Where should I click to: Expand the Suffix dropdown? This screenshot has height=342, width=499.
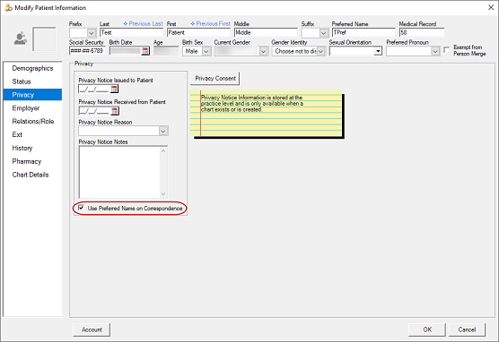[x=324, y=33]
